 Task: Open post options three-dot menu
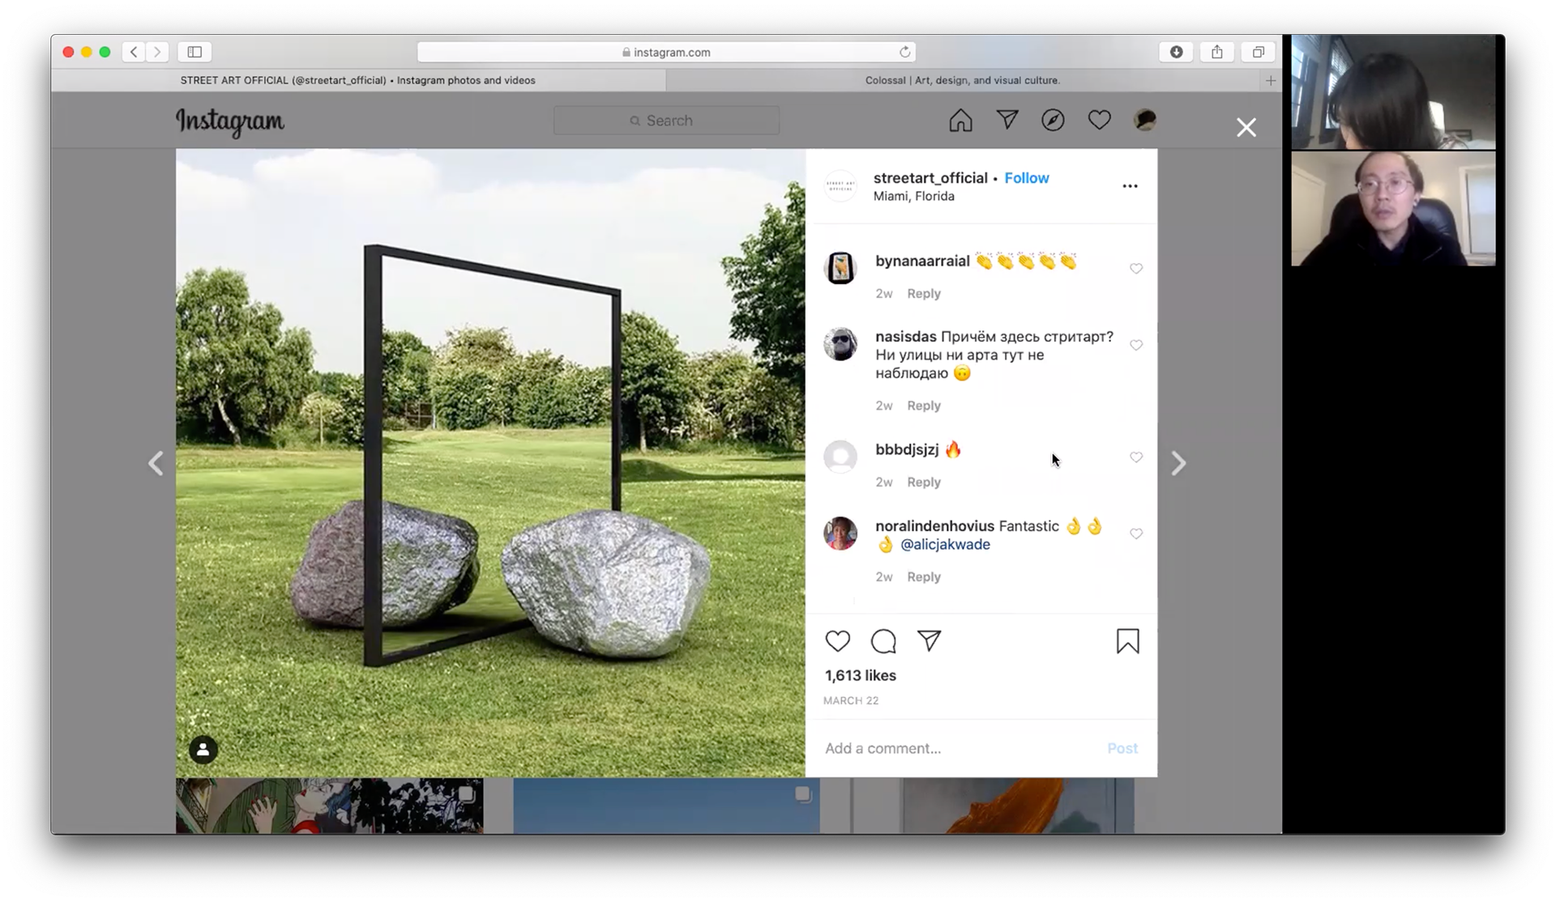pyautogui.click(x=1130, y=186)
